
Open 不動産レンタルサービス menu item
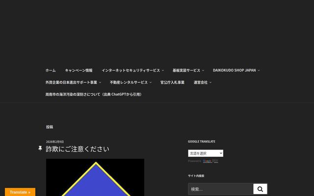[129, 82]
